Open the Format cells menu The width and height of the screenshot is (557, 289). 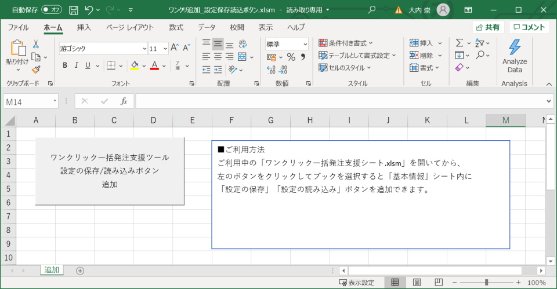click(425, 67)
